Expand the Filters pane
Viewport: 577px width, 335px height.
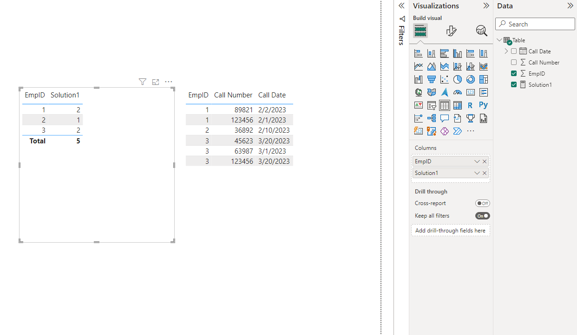click(401, 6)
